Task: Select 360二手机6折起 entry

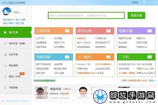Action: click(x=144, y=64)
